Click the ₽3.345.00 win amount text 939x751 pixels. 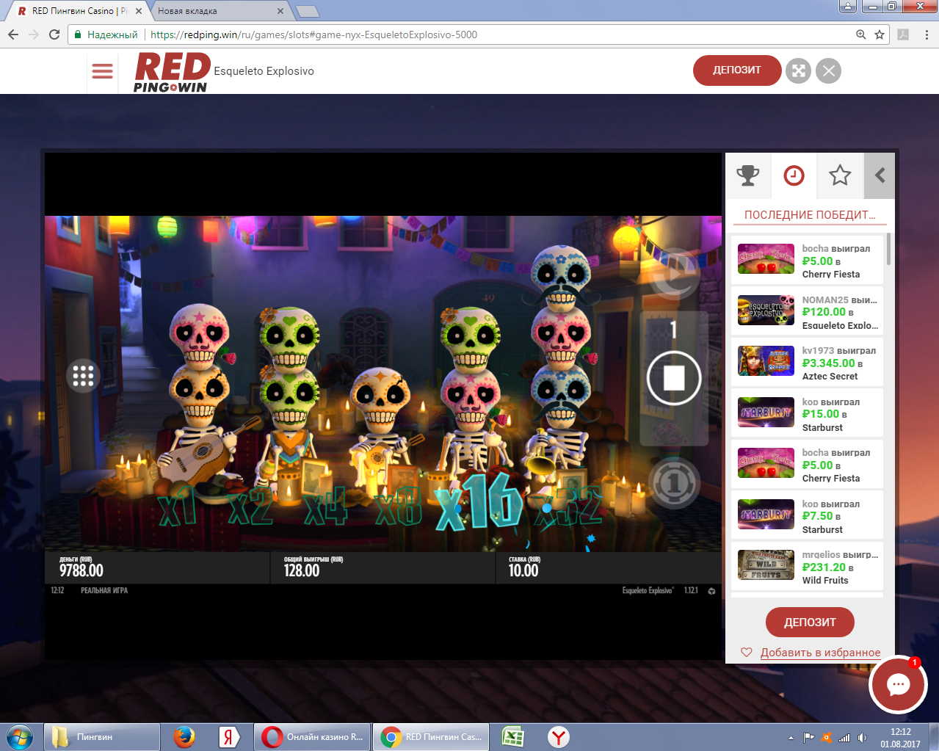point(828,363)
